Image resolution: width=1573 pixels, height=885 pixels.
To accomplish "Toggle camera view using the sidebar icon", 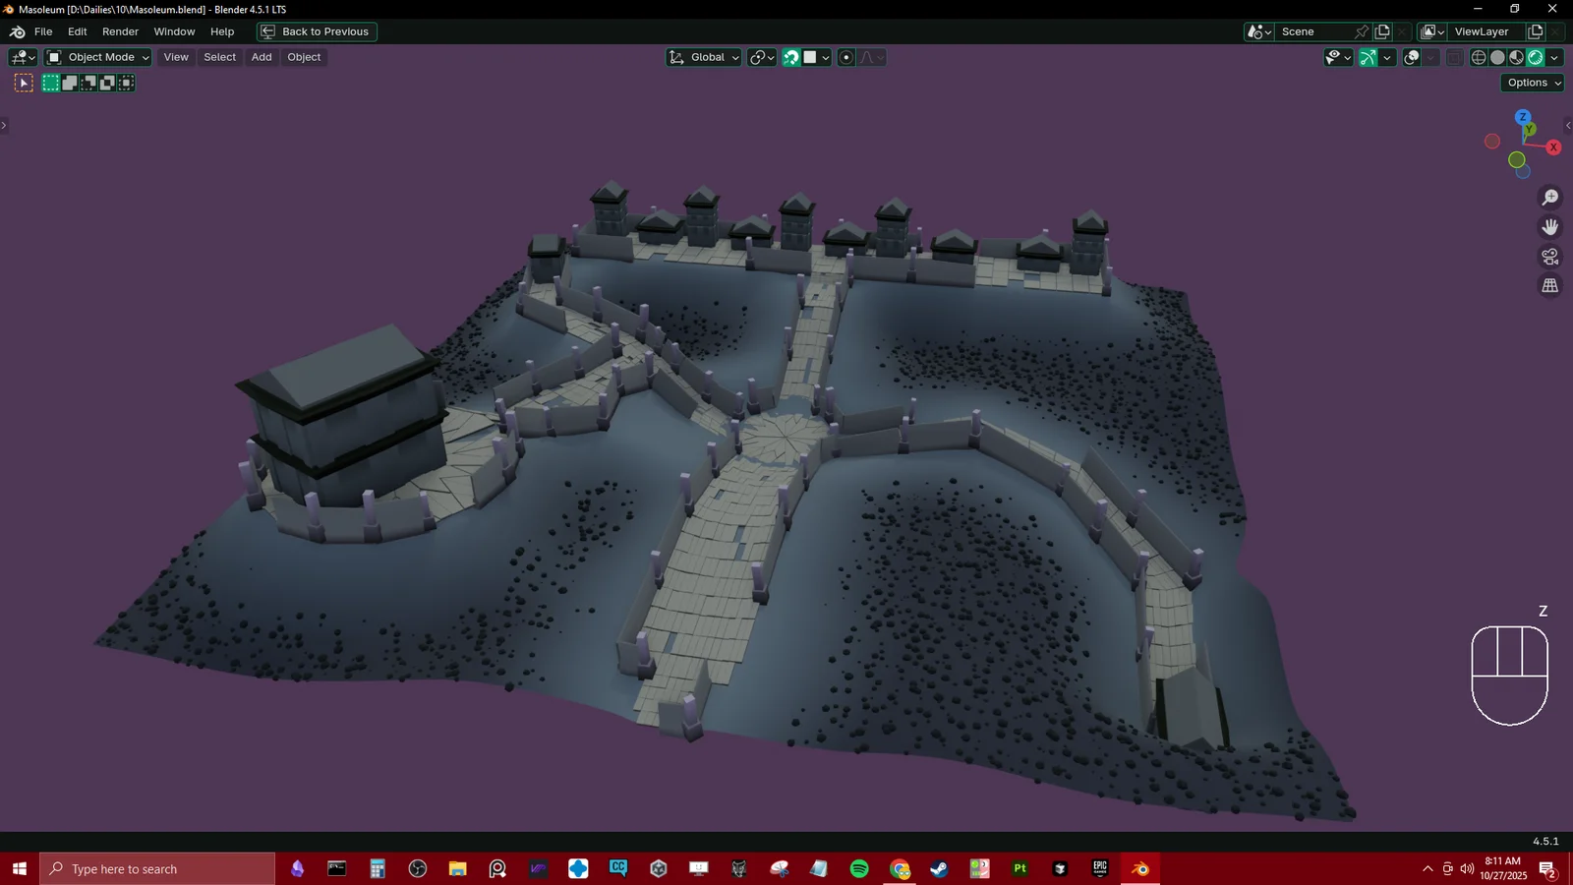I will [1550, 257].
